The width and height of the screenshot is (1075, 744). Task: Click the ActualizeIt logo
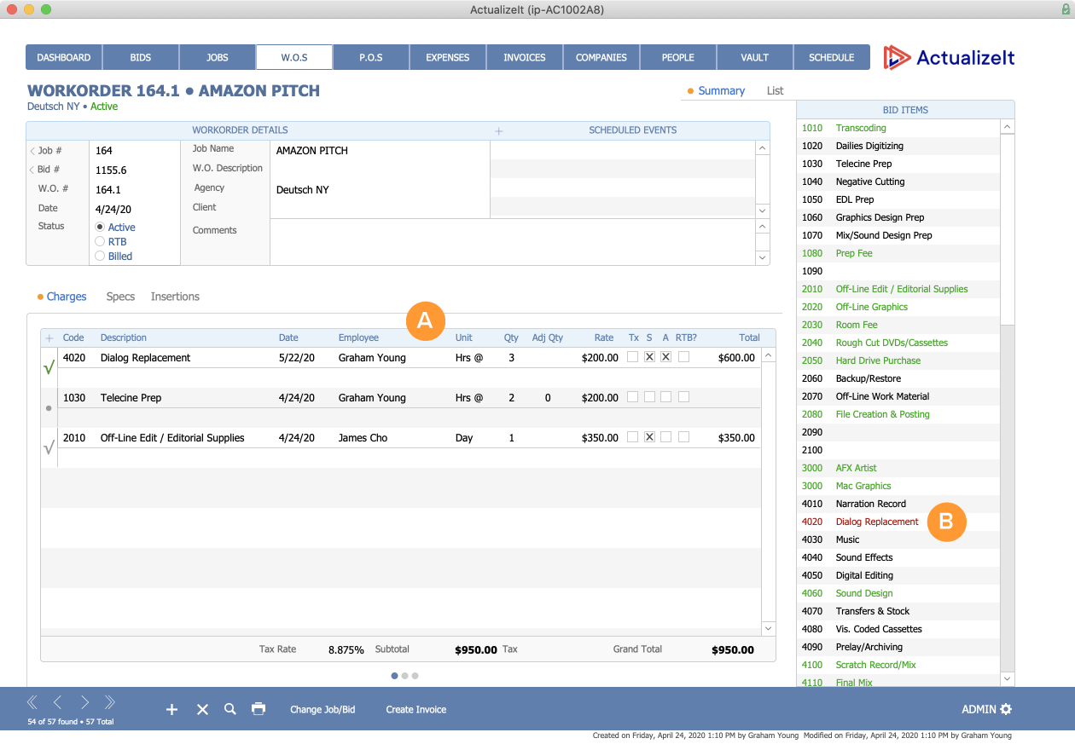[950, 57]
